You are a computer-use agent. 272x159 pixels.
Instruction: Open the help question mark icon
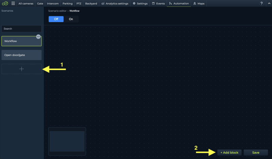coord(261,3)
